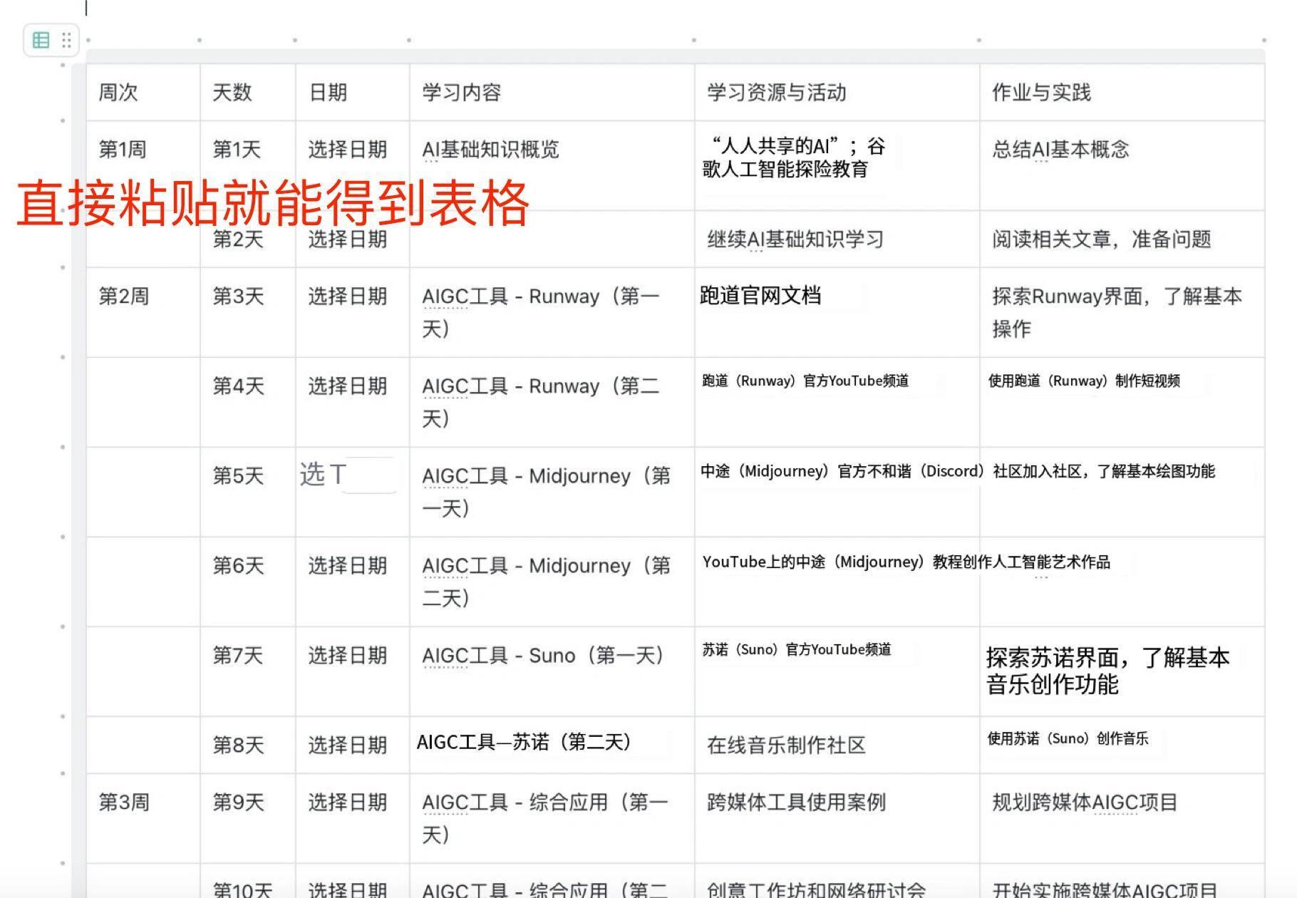Open 选择日期 in the 第6天 row
Image resolution: width=1297 pixels, height=898 pixels.
point(348,566)
